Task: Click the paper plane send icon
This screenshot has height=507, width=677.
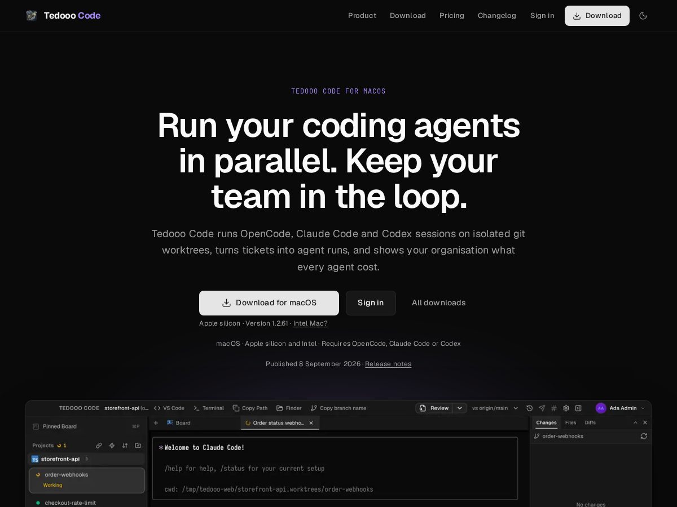Action: 542,408
